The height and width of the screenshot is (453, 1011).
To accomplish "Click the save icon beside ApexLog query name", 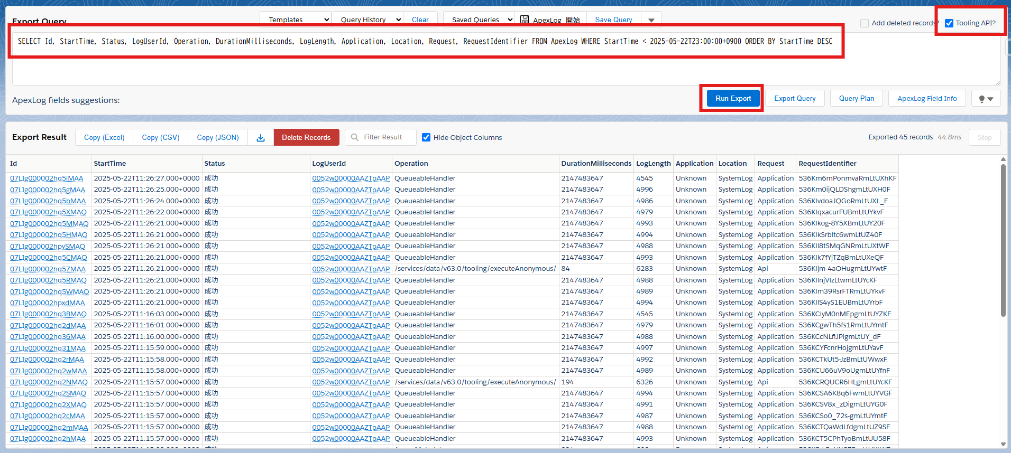I will (x=525, y=20).
